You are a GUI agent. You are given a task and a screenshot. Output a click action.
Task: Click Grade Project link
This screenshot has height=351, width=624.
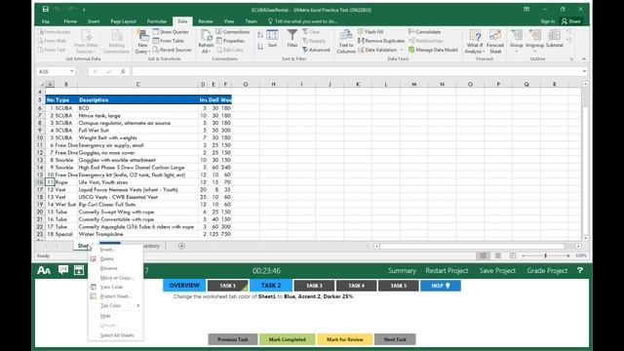tap(547, 271)
